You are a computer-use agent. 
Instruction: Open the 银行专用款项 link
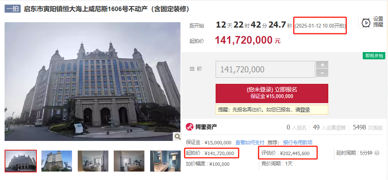pyautogui.click(x=298, y=142)
